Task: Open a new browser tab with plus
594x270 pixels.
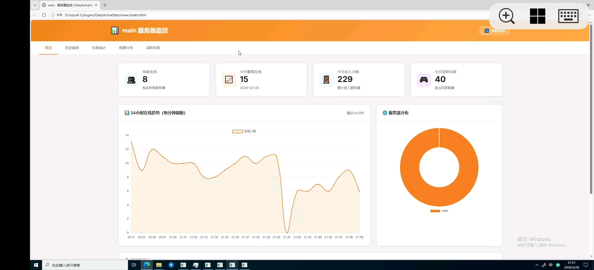Action: pos(105,5)
